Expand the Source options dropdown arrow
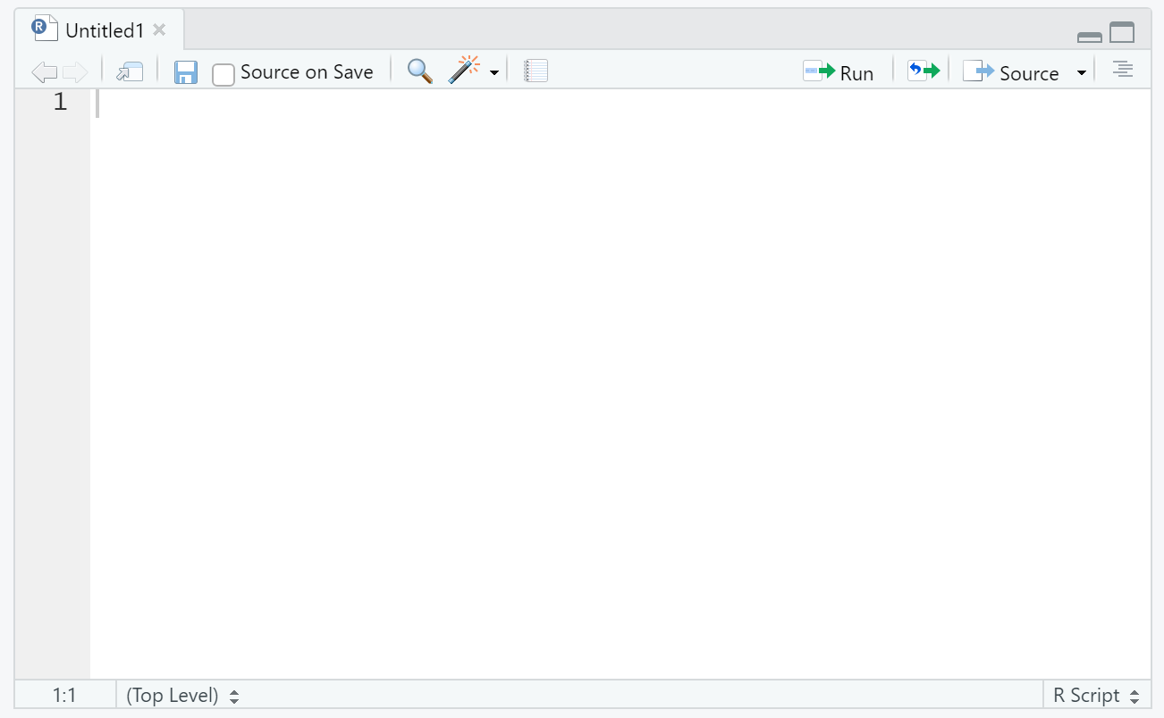Viewport: 1164px width, 718px height. tap(1081, 73)
